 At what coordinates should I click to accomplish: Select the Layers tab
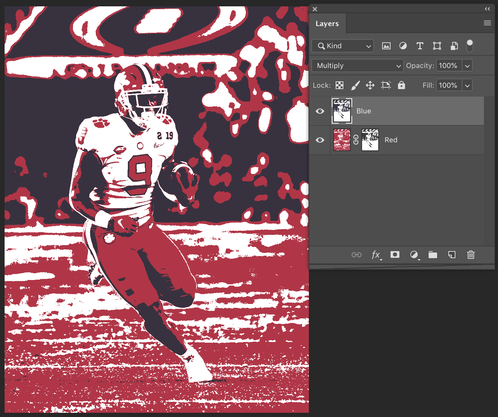point(327,24)
